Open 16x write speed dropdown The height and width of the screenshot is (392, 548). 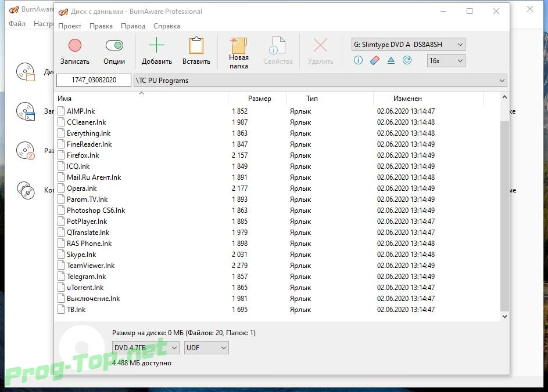coord(446,61)
